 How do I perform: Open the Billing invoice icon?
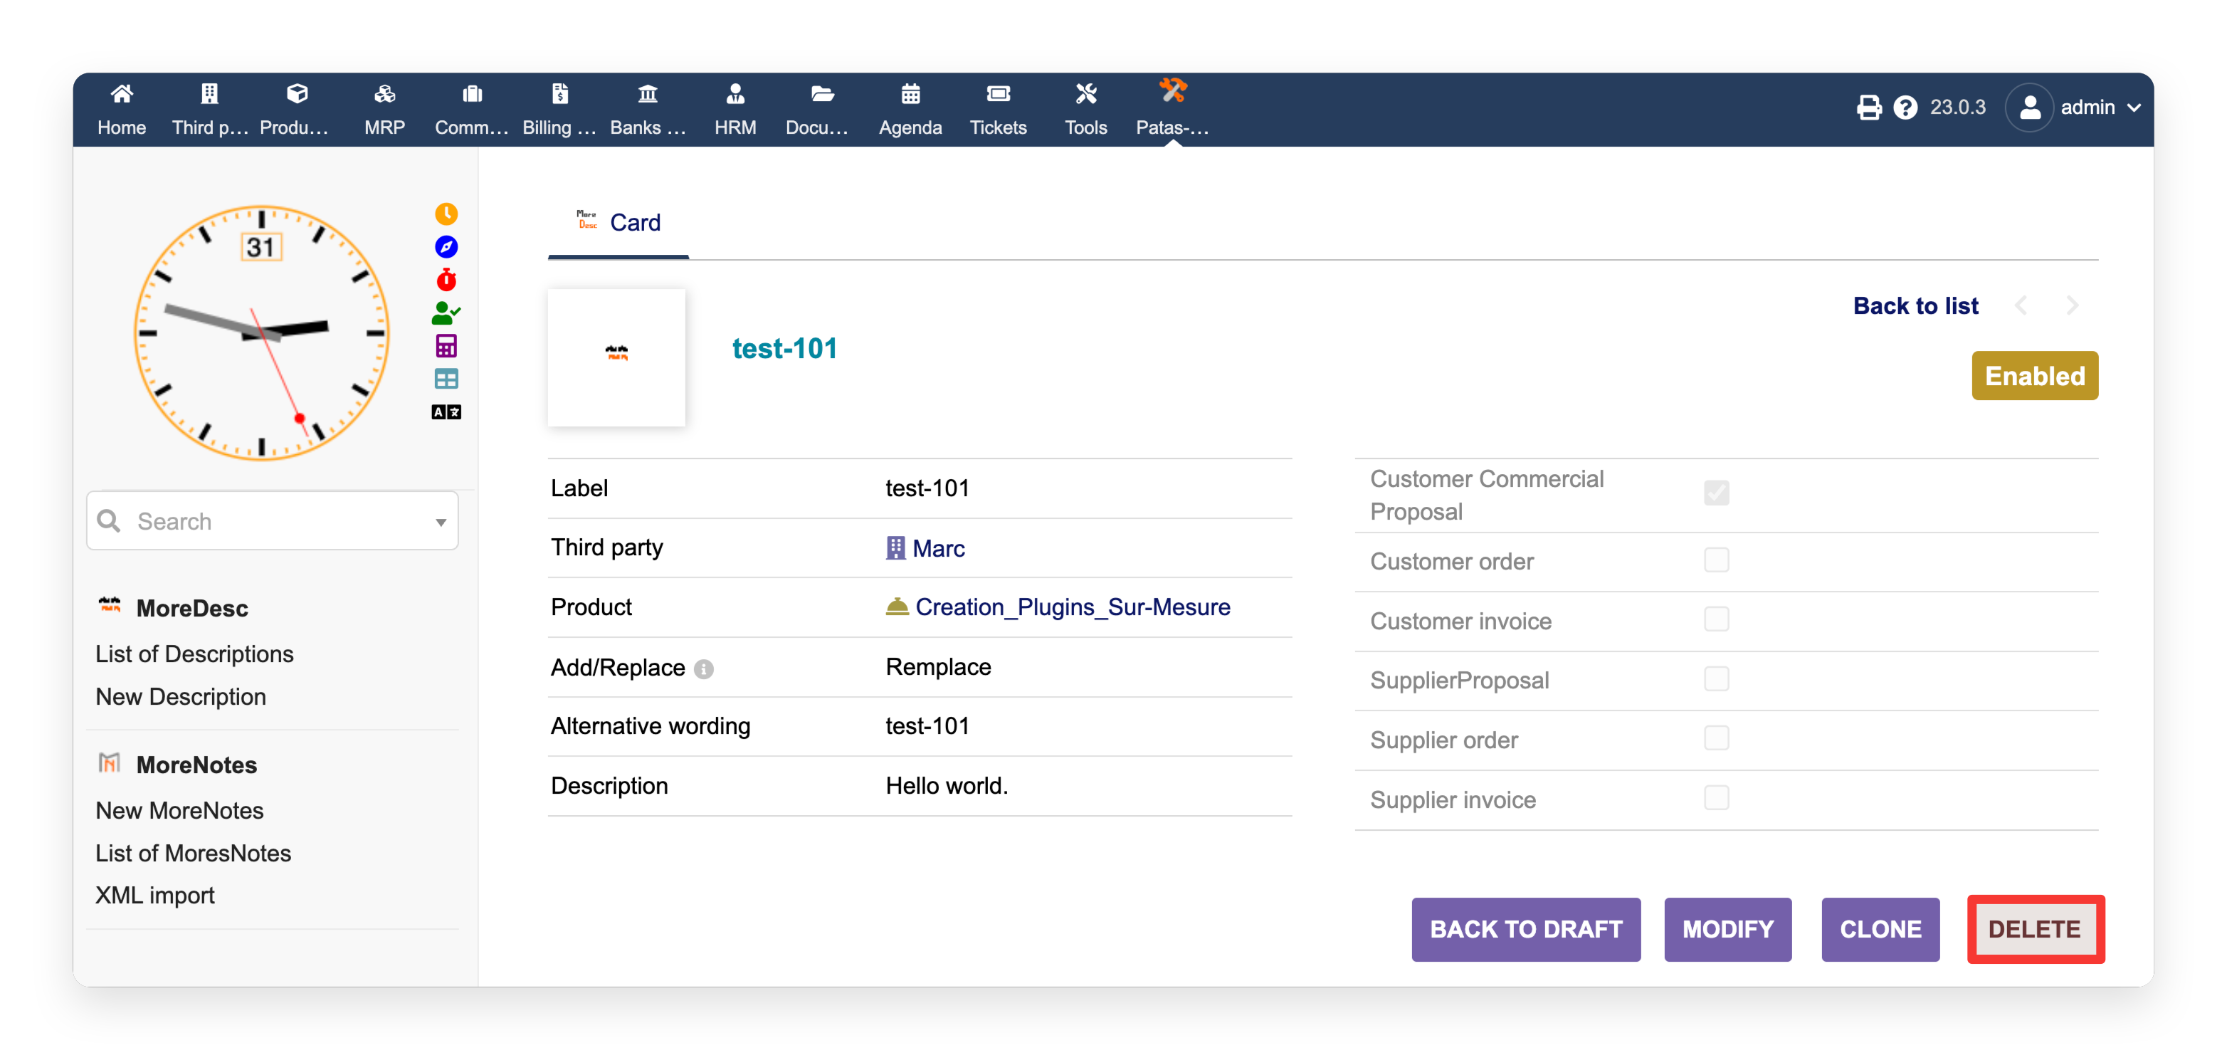(560, 93)
